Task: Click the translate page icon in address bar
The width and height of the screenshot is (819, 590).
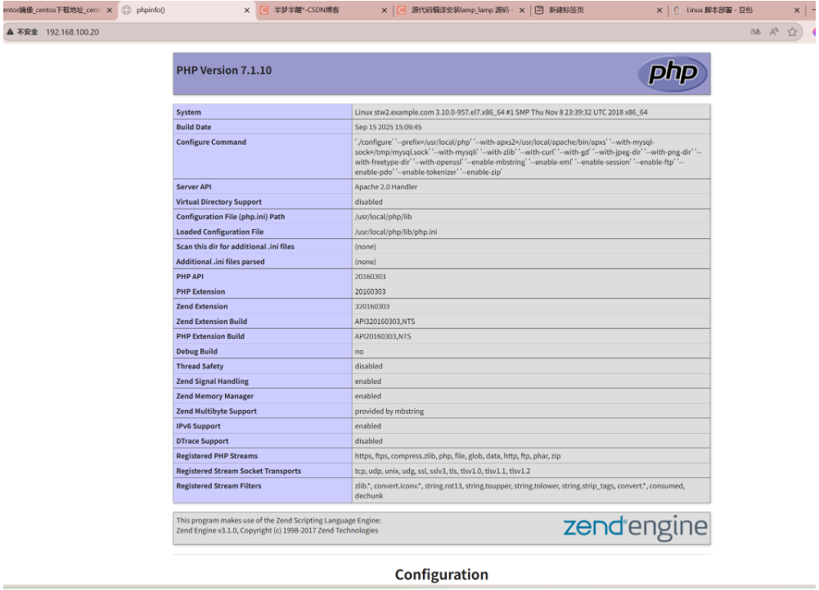Action: pos(755,32)
